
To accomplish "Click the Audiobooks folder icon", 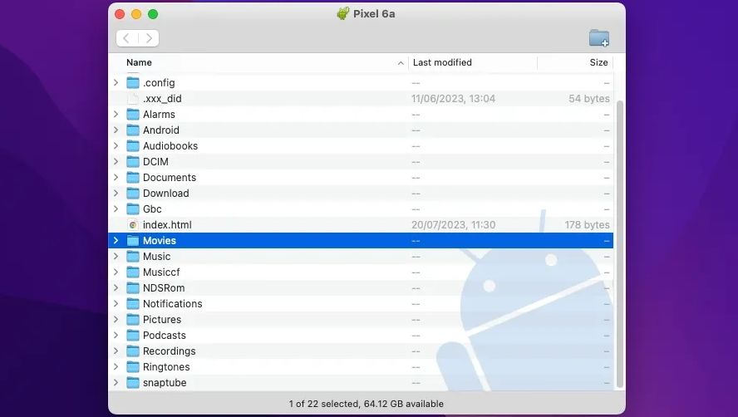I will [133, 146].
